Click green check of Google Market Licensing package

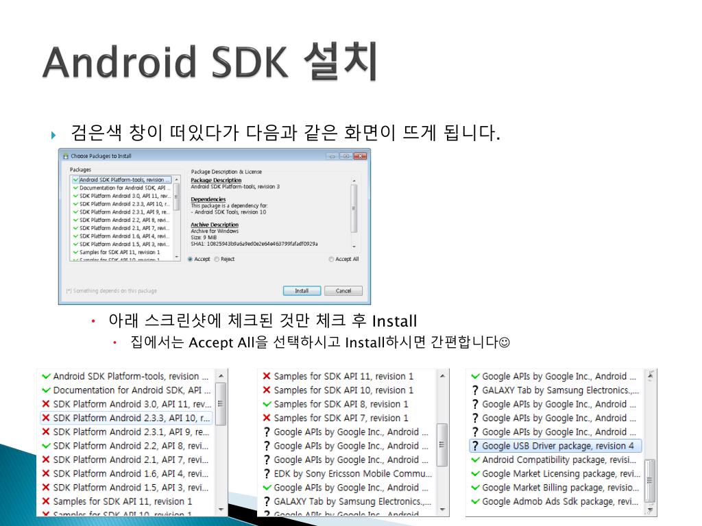[475, 474]
